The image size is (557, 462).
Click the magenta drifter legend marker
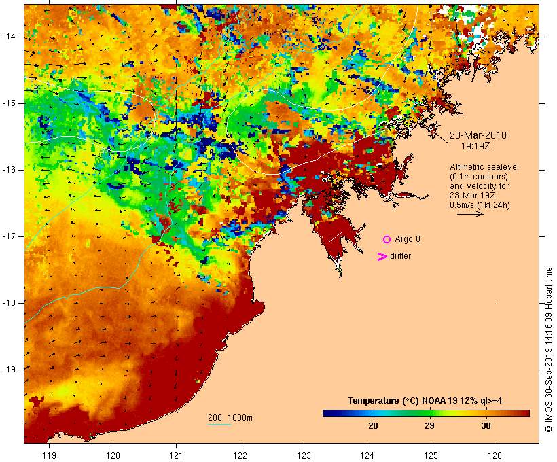pos(382,257)
